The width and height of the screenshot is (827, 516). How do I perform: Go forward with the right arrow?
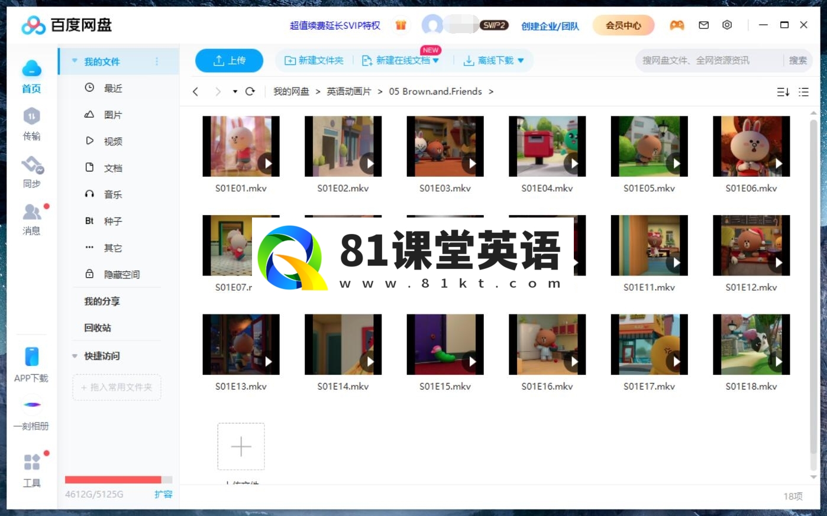(x=218, y=92)
